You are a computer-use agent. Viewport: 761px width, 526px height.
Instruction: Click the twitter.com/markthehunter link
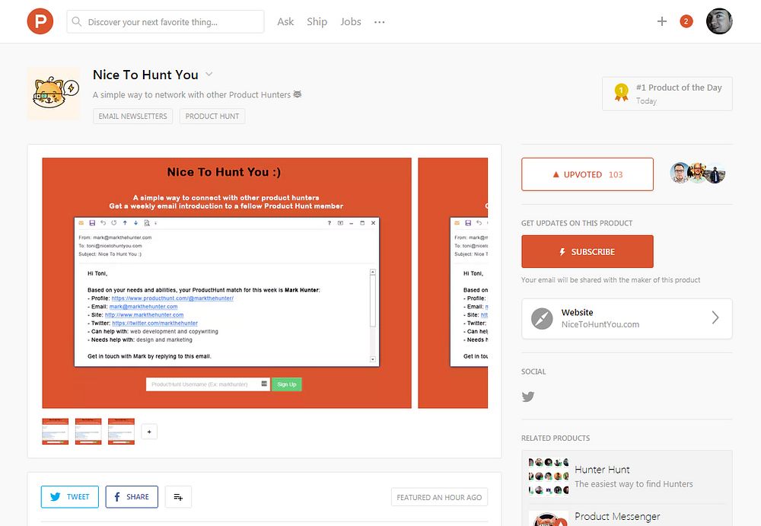154,323
